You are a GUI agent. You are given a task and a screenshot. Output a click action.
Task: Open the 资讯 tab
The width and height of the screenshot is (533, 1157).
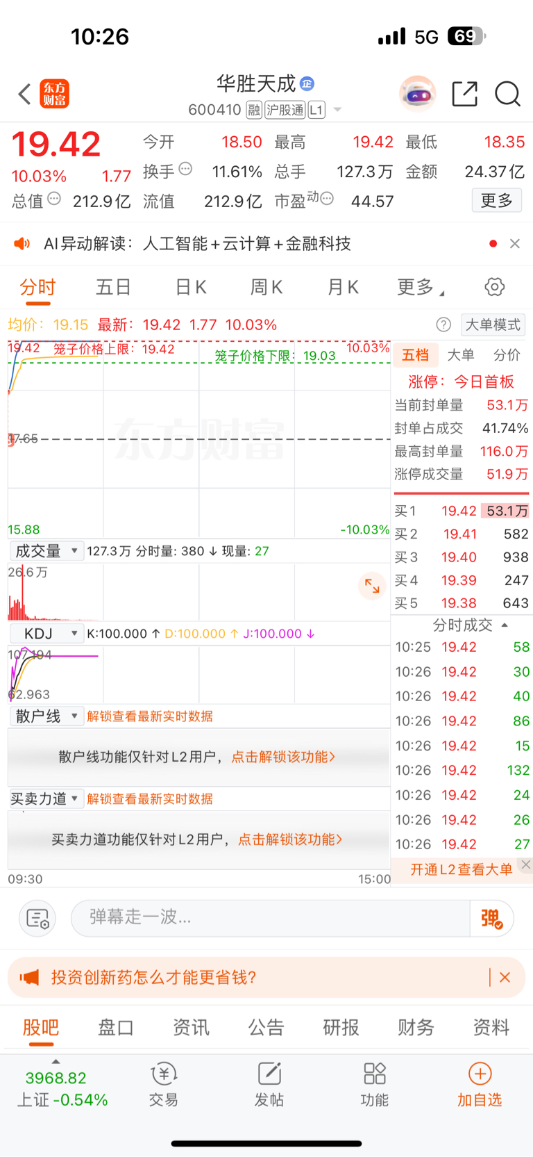point(191,1028)
